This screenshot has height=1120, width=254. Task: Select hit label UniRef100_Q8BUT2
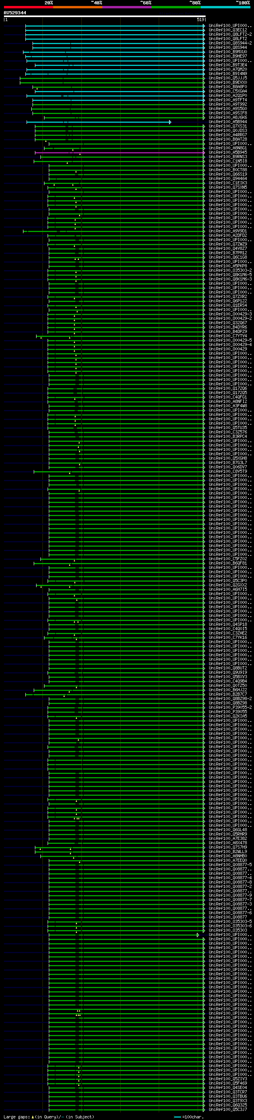coord(228,668)
